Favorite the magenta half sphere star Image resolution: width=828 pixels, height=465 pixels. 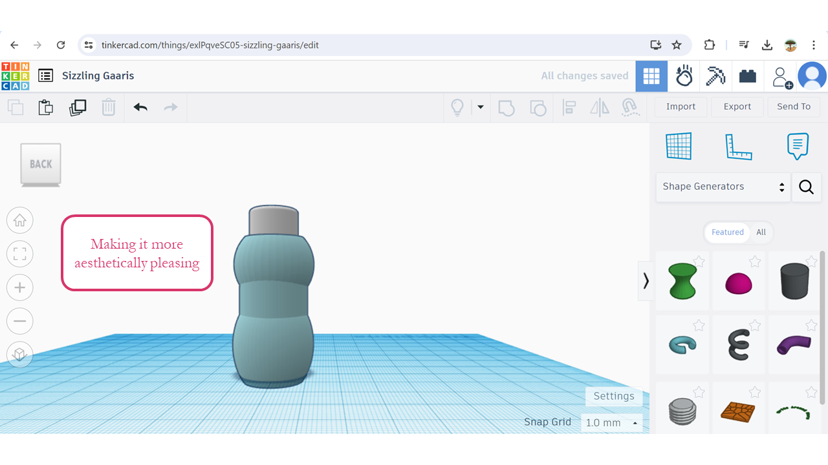click(x=754, y=261)
